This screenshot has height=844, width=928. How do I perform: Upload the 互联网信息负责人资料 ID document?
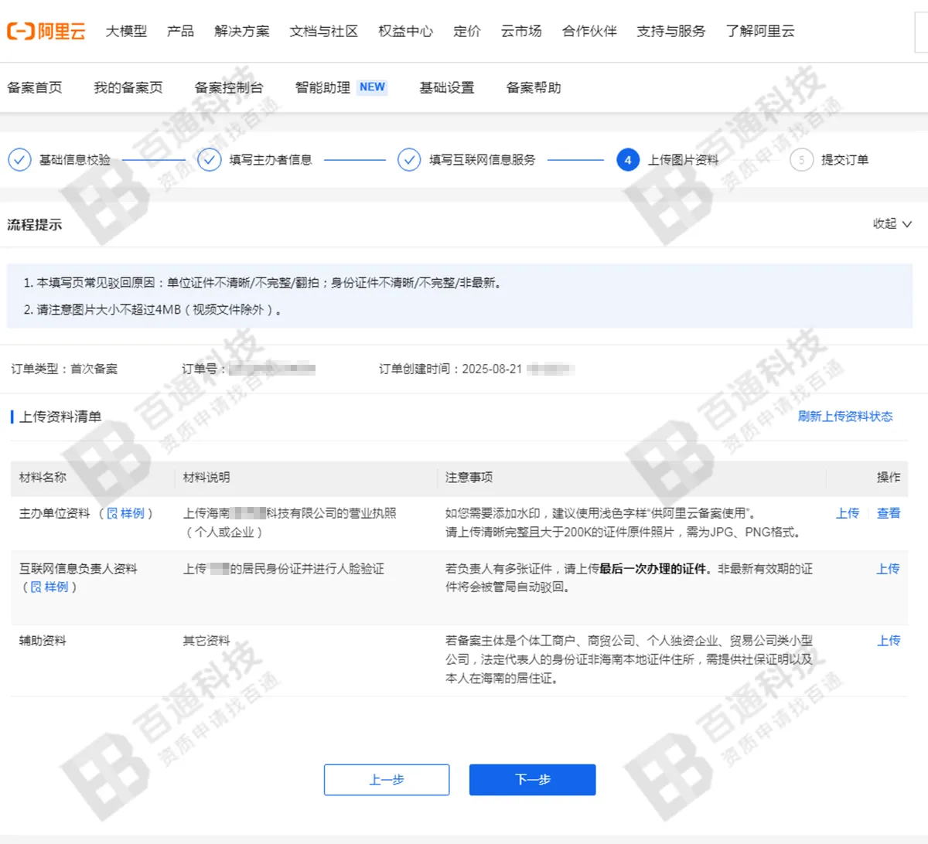click(x=888, y=569)
